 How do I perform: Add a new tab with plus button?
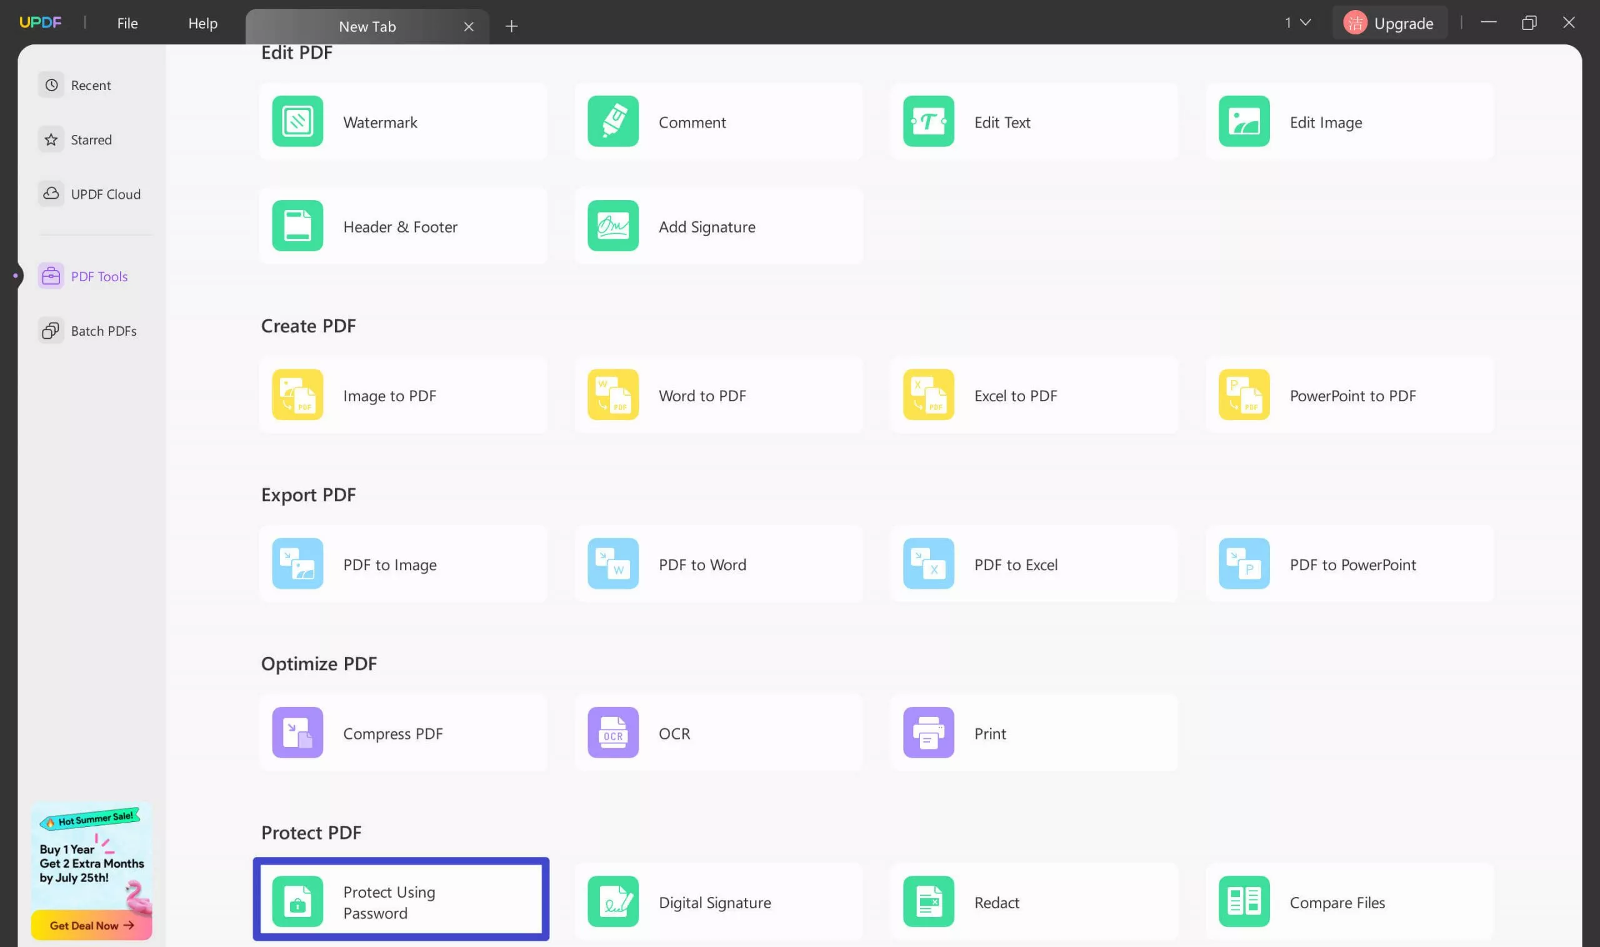(x=511, y=26)
